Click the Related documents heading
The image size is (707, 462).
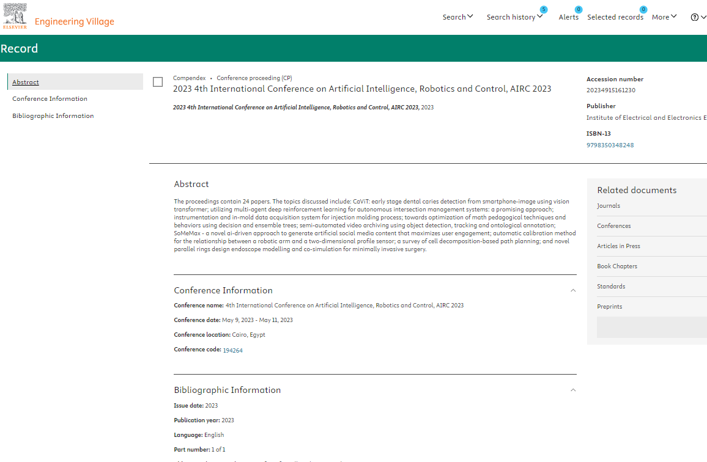pyautogui.click(x=637, y=190)
